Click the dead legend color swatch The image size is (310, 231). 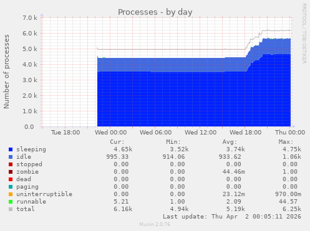click(x=11, y=179)
